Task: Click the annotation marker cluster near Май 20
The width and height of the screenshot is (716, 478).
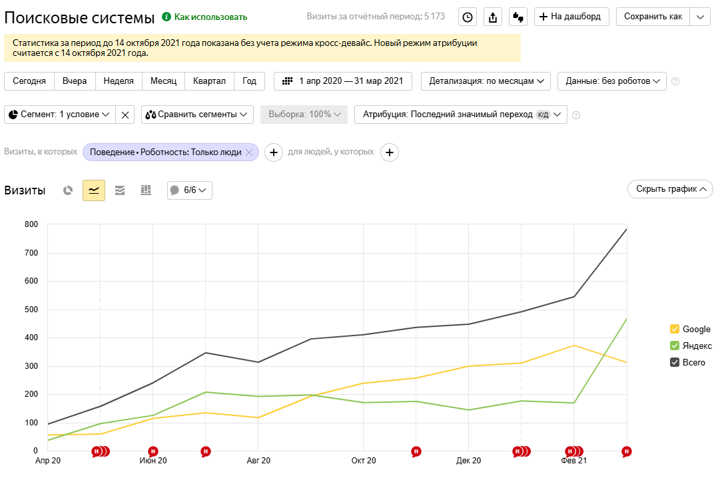Action: tap(101, 451)
